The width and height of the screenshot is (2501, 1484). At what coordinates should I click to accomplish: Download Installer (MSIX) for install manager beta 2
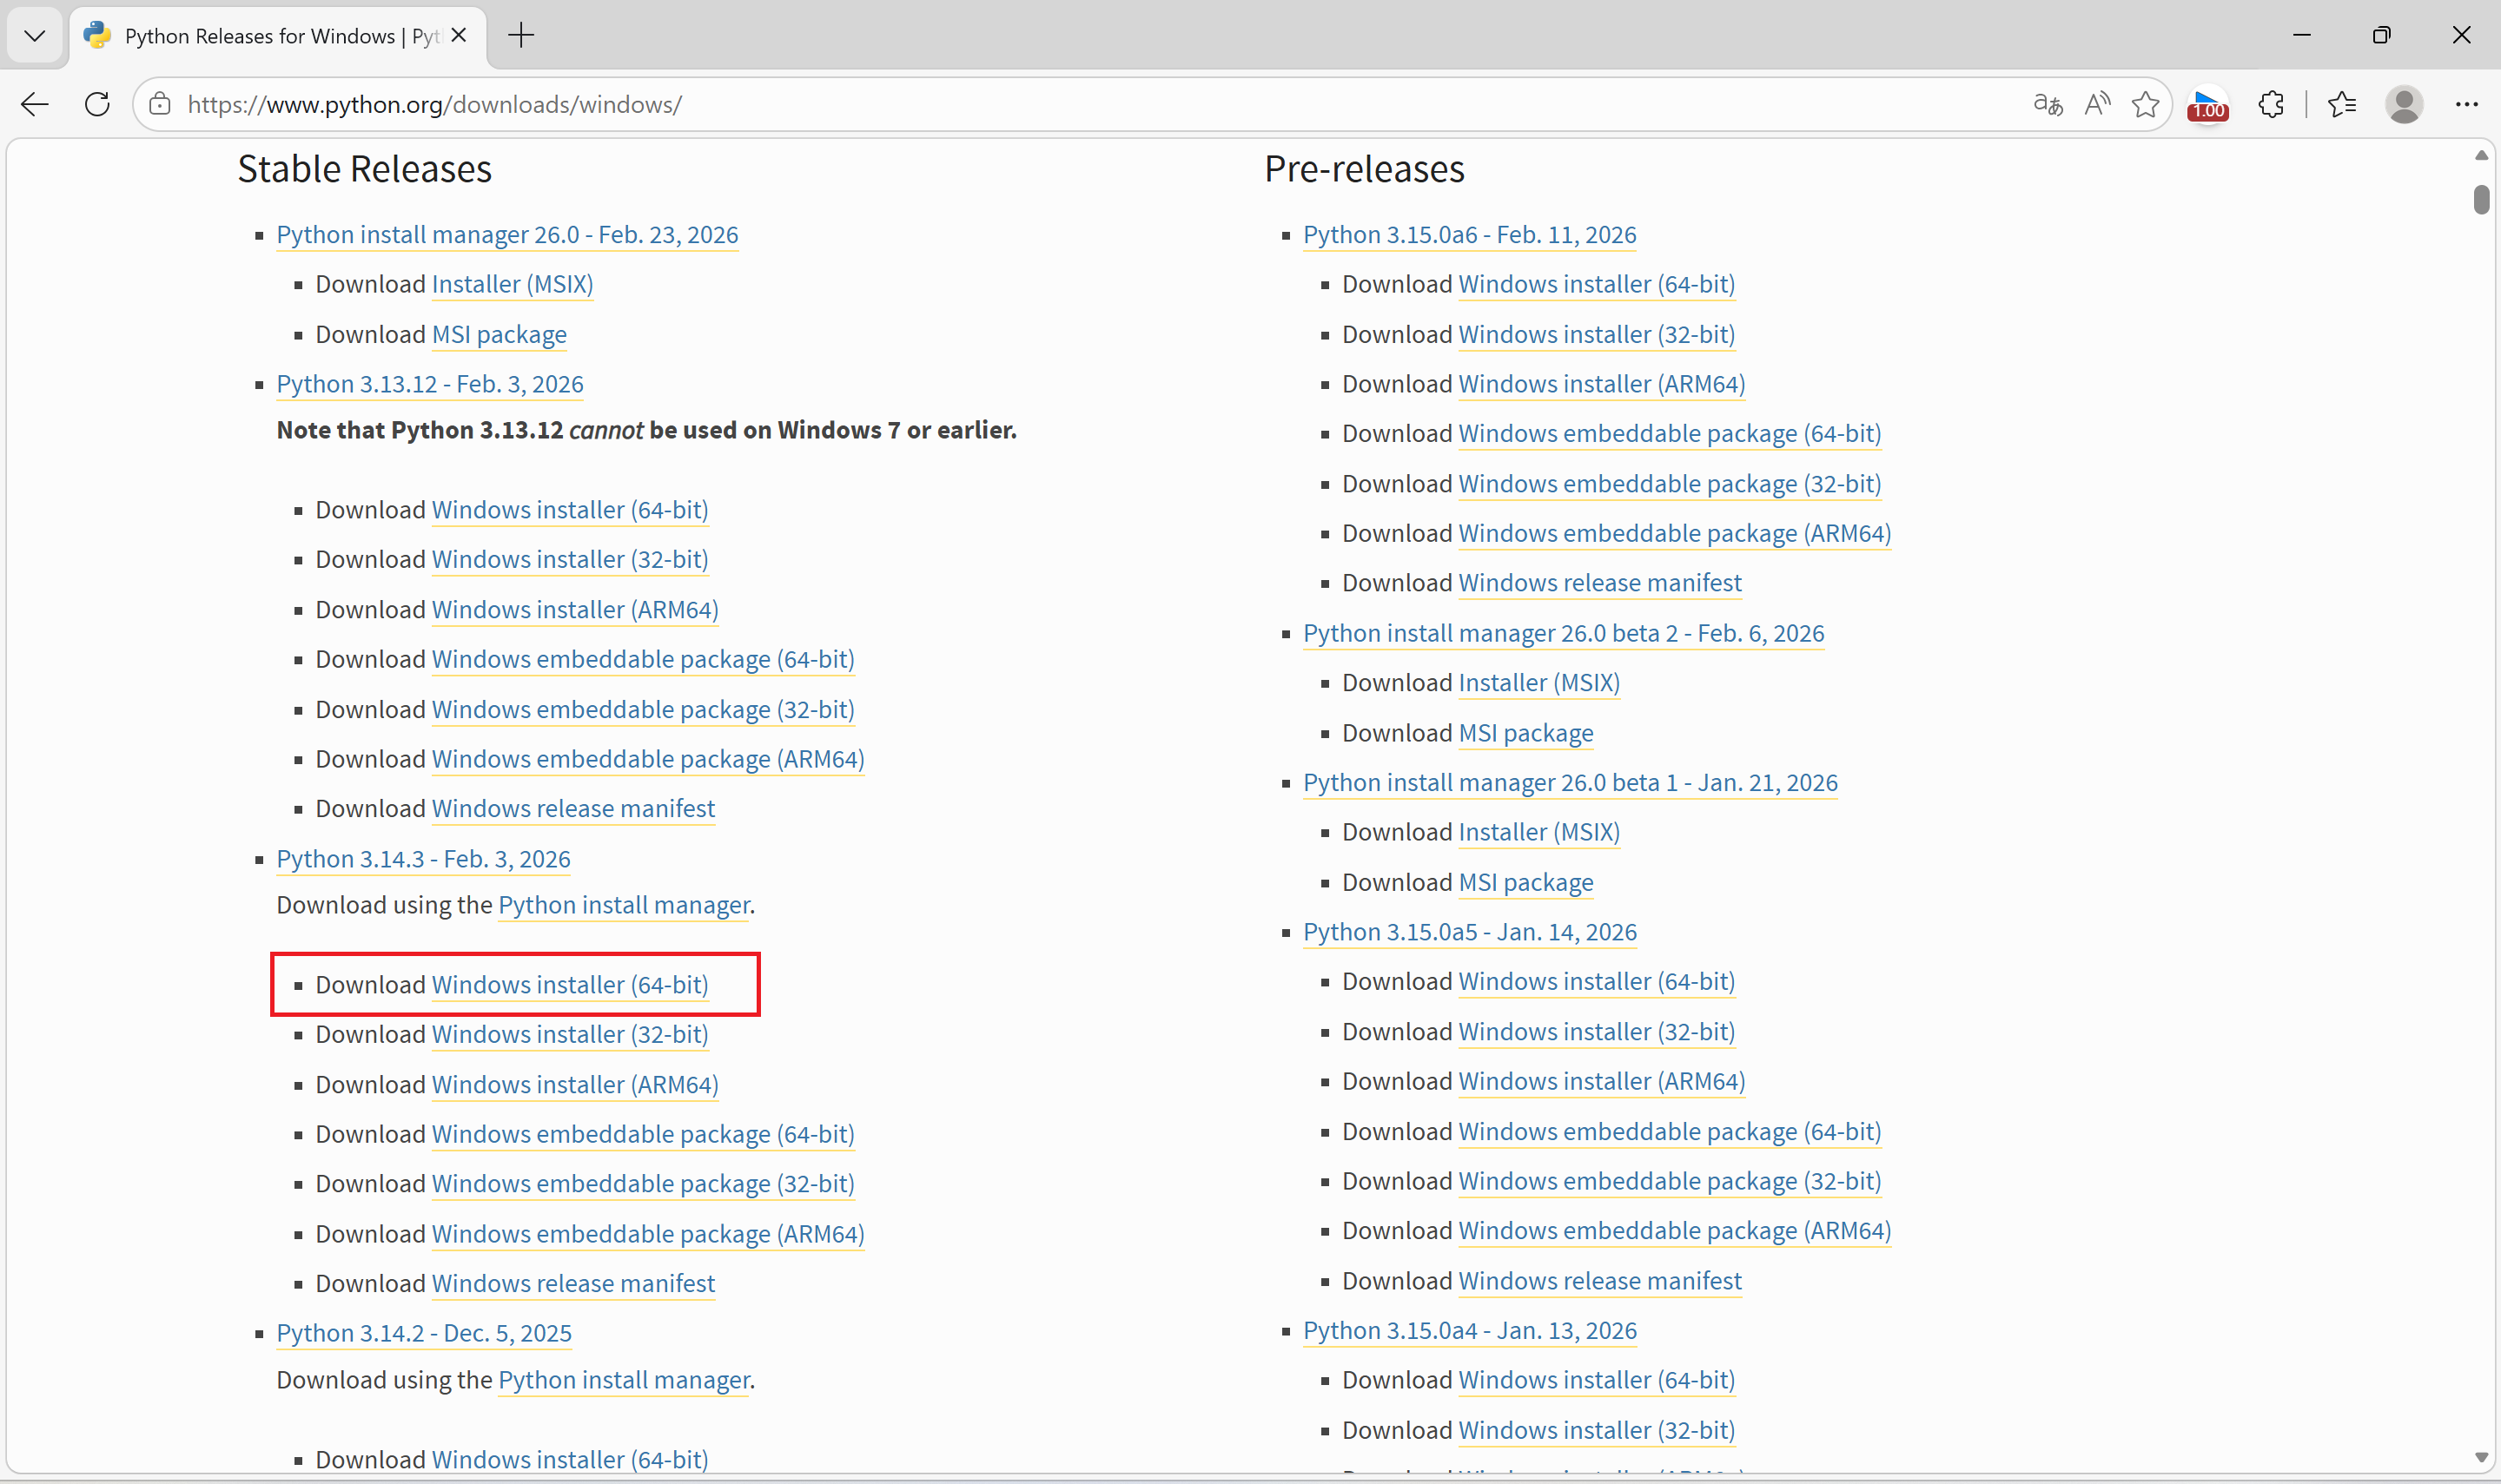[1538, 683]
